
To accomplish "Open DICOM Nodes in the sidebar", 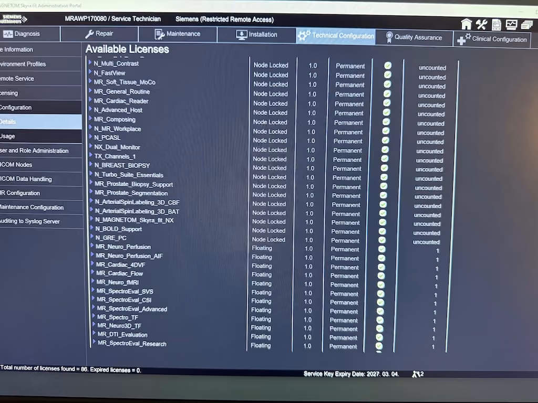I will pos(41,164).
